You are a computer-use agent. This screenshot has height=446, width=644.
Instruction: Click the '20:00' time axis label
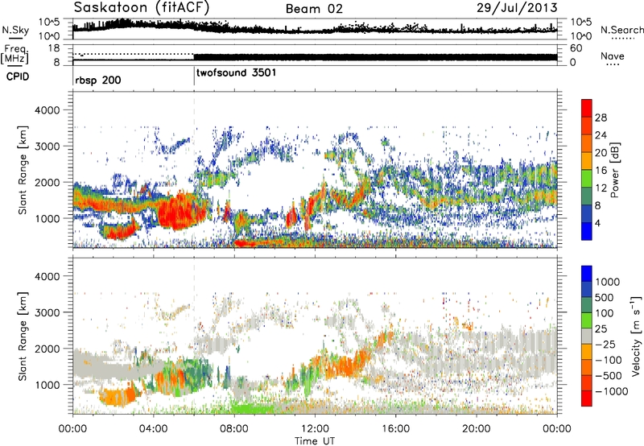point(476,429)
